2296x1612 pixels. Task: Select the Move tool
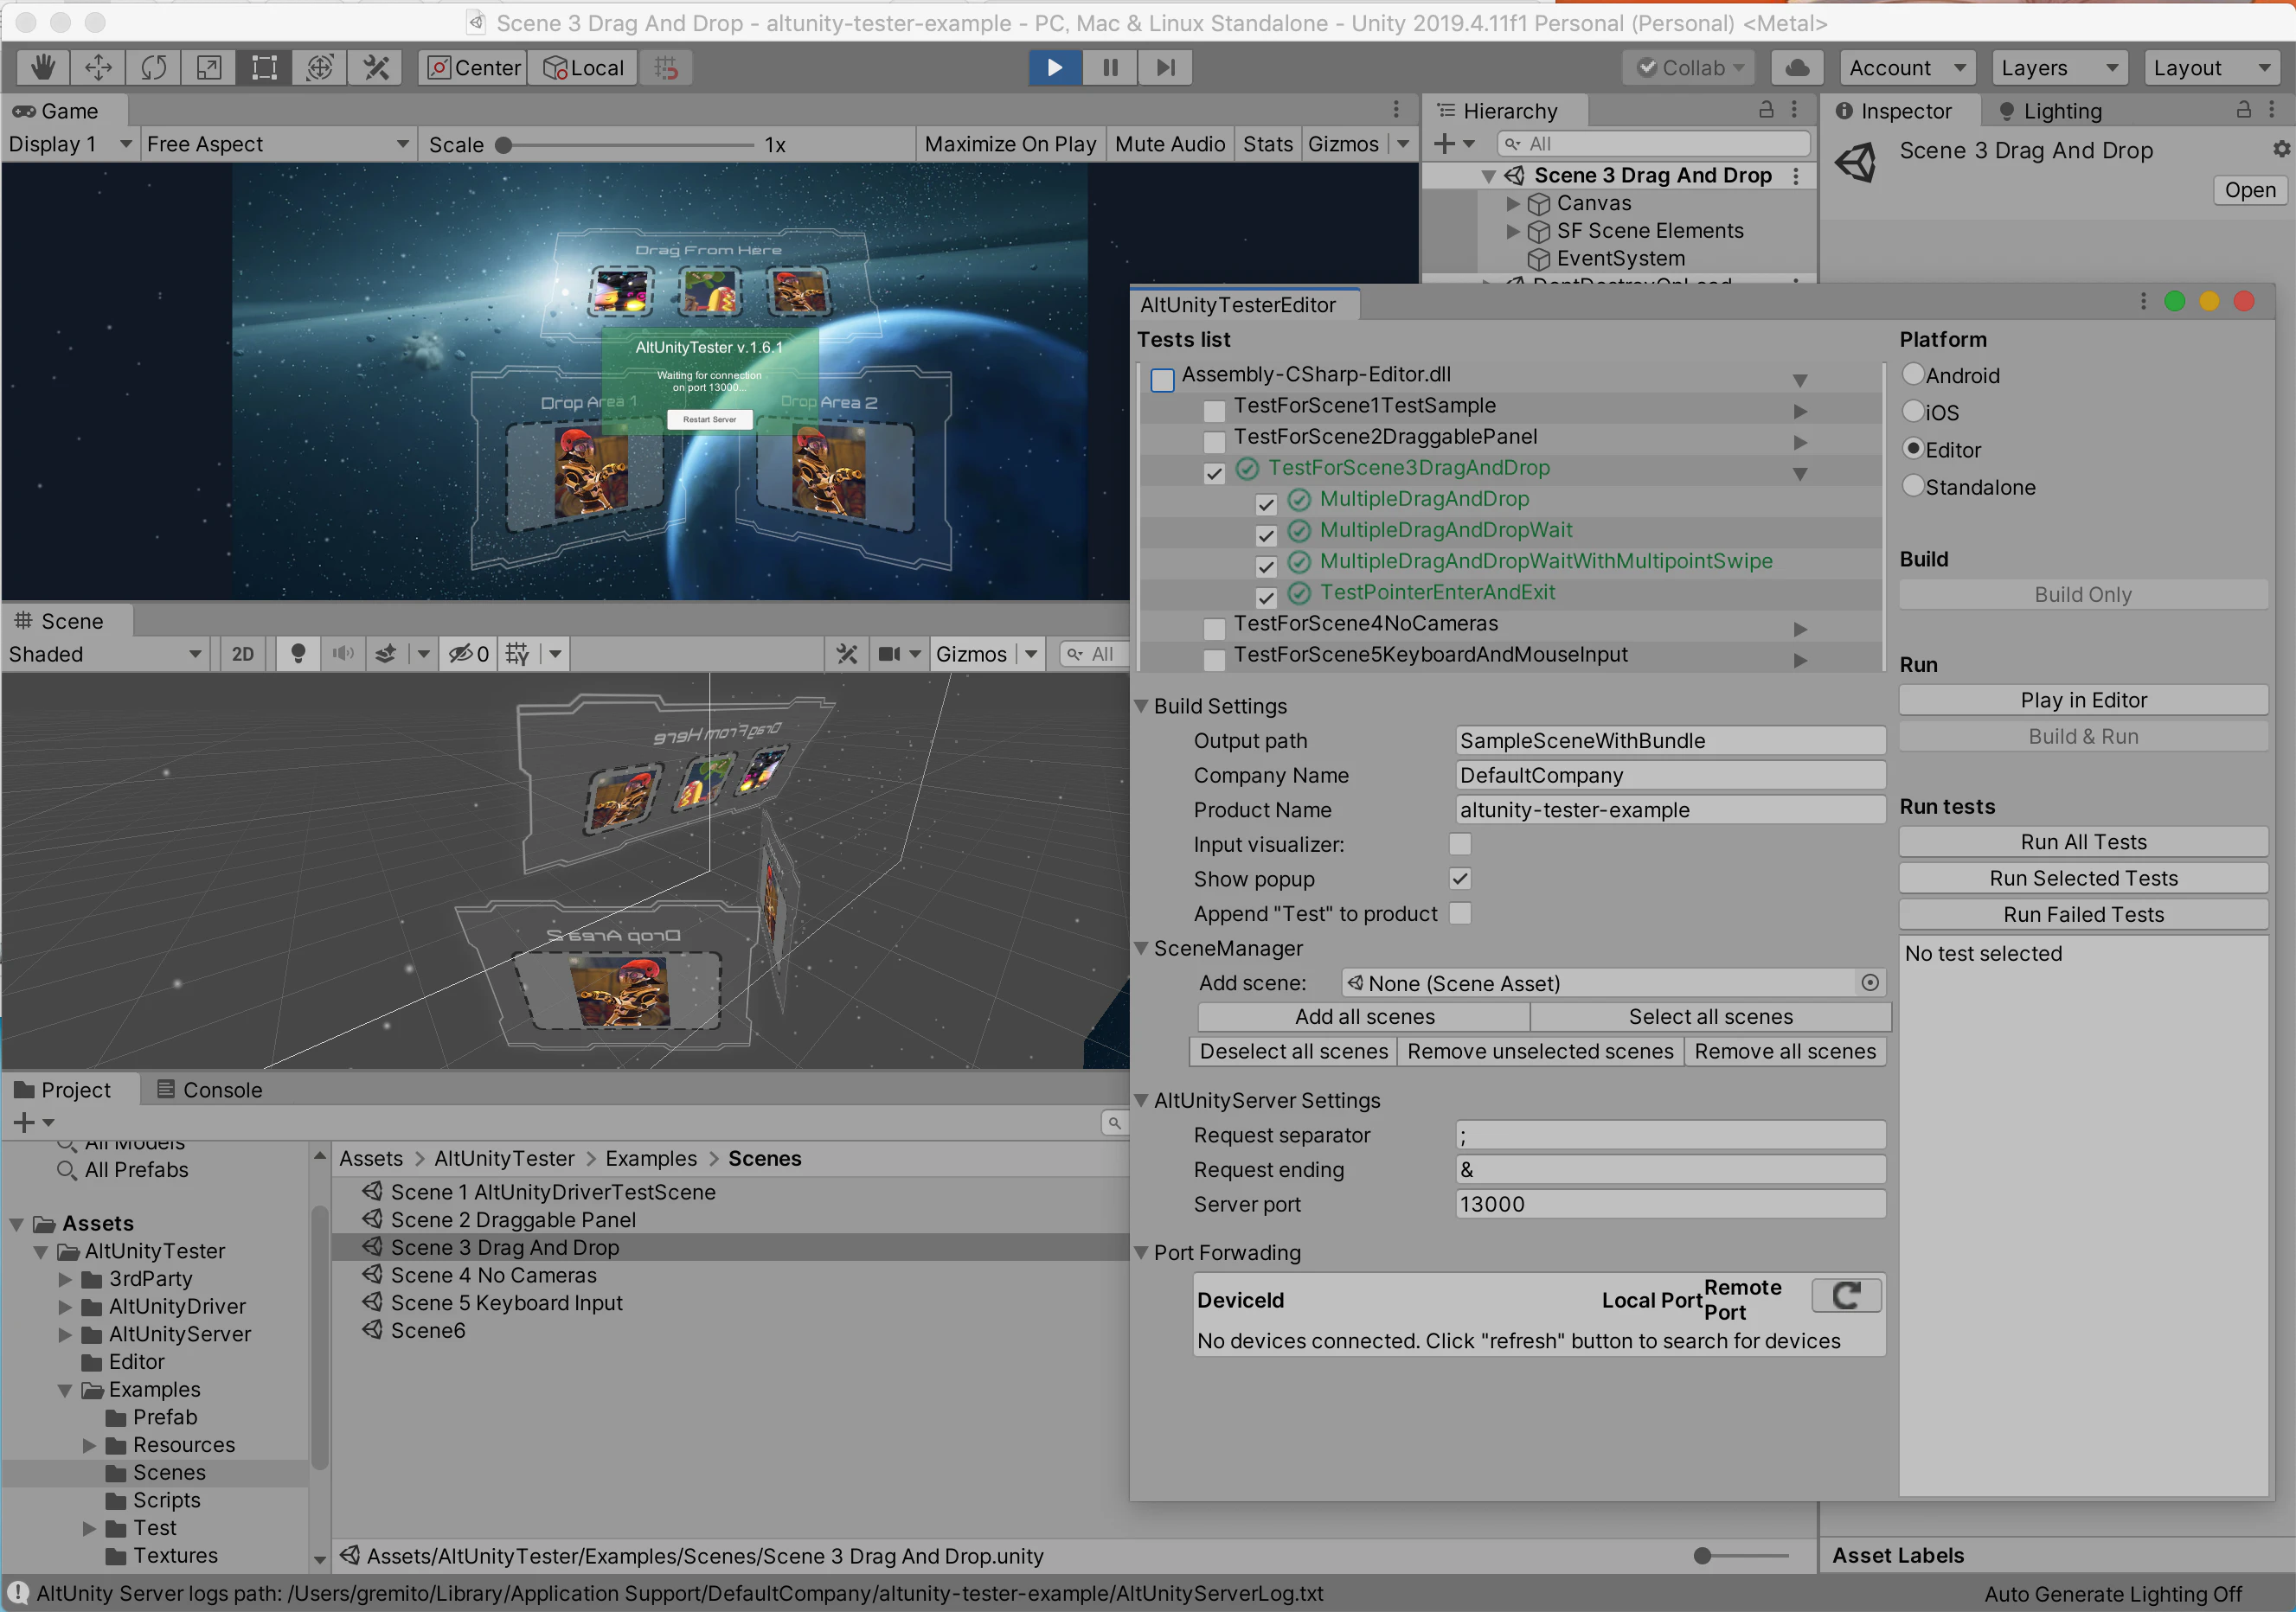tap(98, 68)
